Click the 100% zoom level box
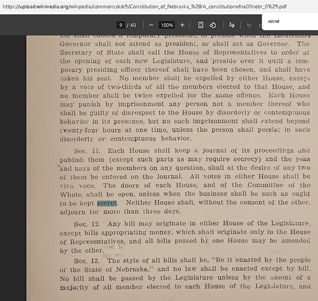The image size is (318, 301). (x=167, y=25)
